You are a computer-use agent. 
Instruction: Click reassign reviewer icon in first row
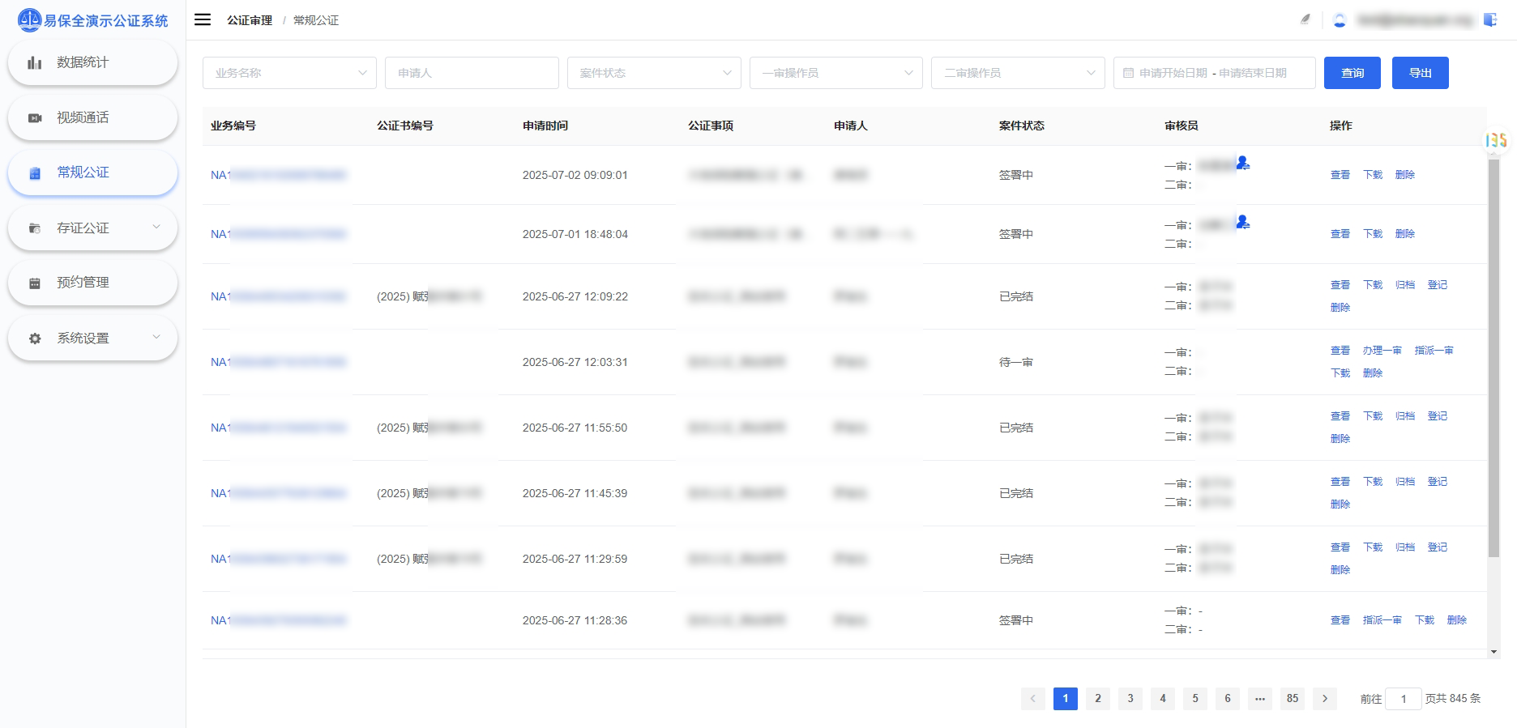coord(1242,164)
